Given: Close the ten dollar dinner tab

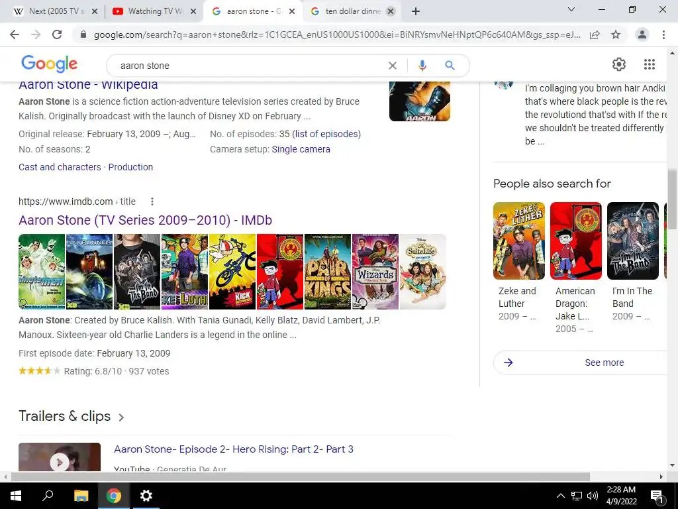Looking at the screenshot, I should 391,12.
